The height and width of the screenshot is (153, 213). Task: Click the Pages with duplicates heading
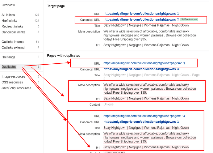64,56
